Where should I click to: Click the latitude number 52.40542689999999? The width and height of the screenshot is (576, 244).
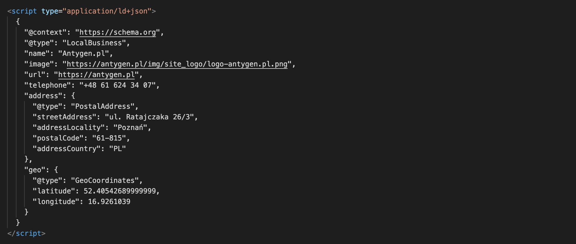tap(120, 191)
